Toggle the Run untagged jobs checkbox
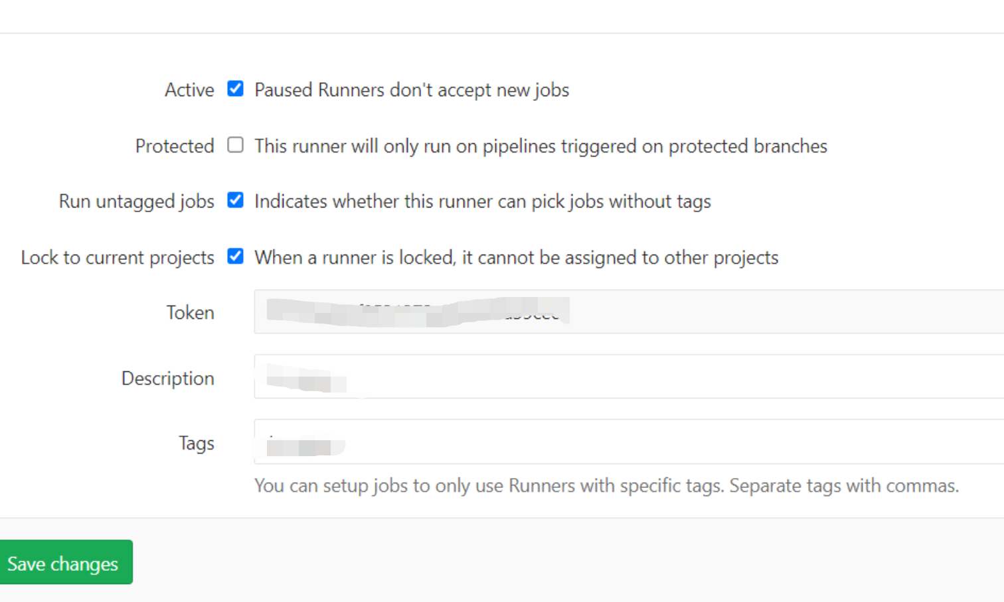This screenshot has width=1004, height=602. 235,200
